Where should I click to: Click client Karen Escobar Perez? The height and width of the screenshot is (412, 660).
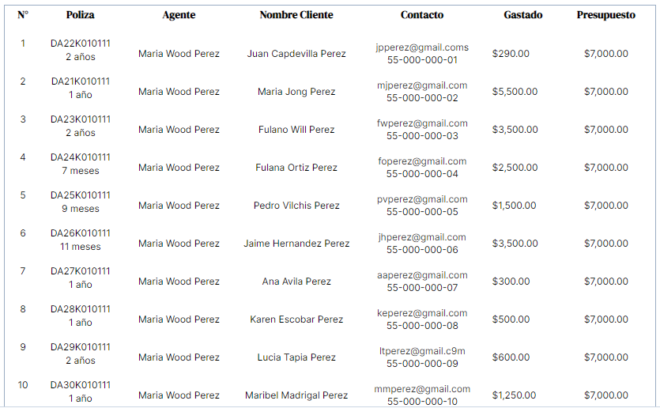pyautogui.click(x=296, y=319)
